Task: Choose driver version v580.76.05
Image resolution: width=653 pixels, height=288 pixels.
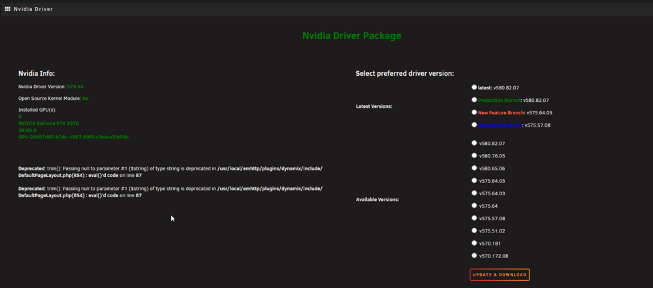Action: pos(474,155)
